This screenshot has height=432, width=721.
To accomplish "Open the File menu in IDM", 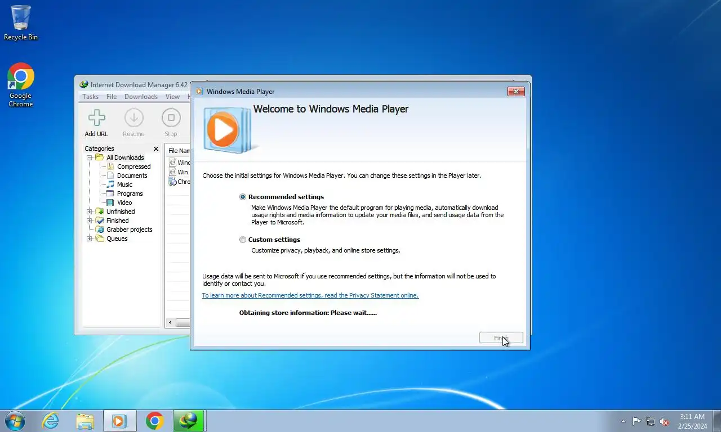I will [112, 97].
